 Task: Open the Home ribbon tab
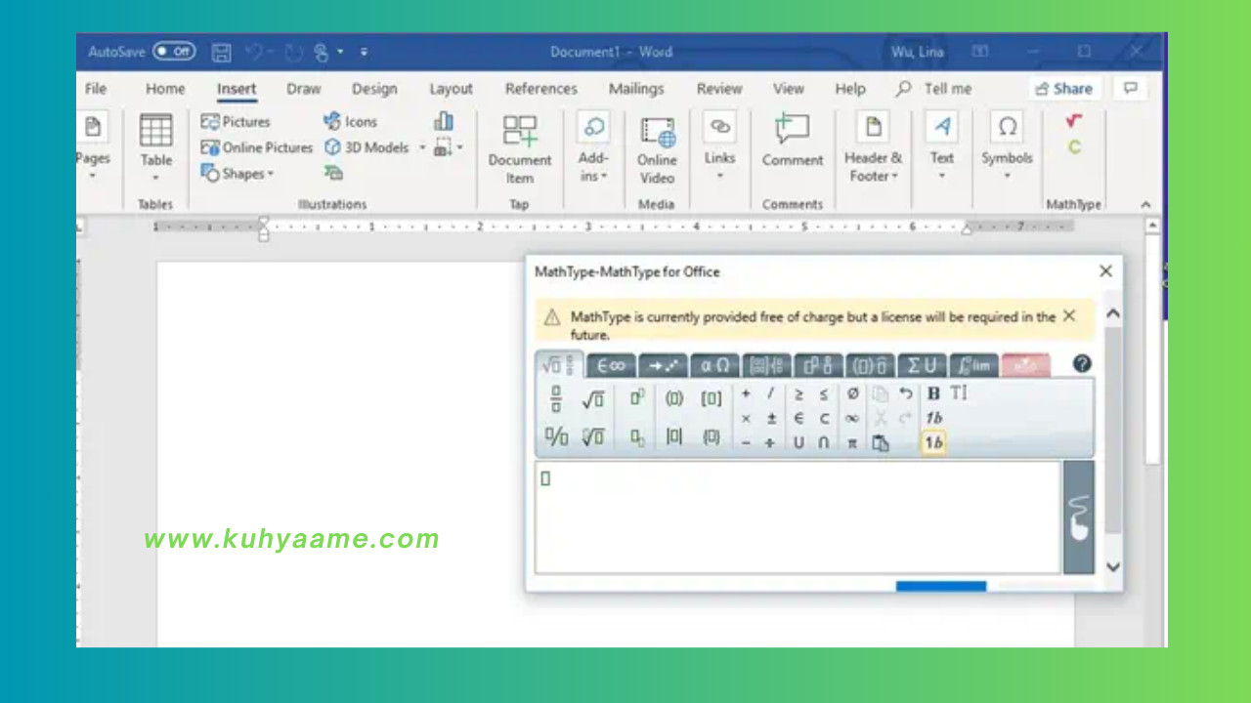(x=165, y=89)
